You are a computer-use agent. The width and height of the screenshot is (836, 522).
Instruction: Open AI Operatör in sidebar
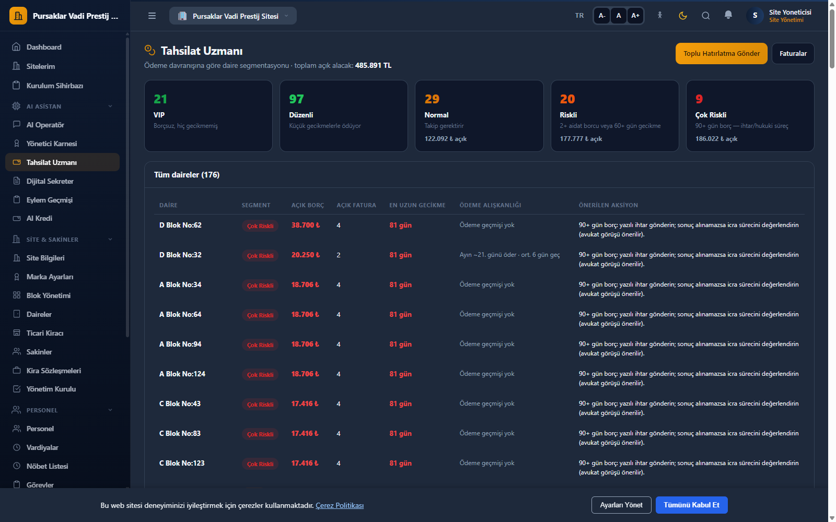pyautogui.click(x=62, y=125)
